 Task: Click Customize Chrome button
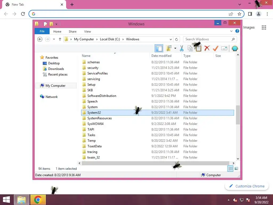pyautogui.click(x=247, y=186)
